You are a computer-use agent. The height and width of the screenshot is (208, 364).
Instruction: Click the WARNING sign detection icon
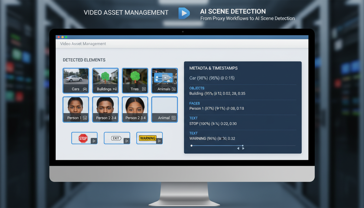coord(148,138)
